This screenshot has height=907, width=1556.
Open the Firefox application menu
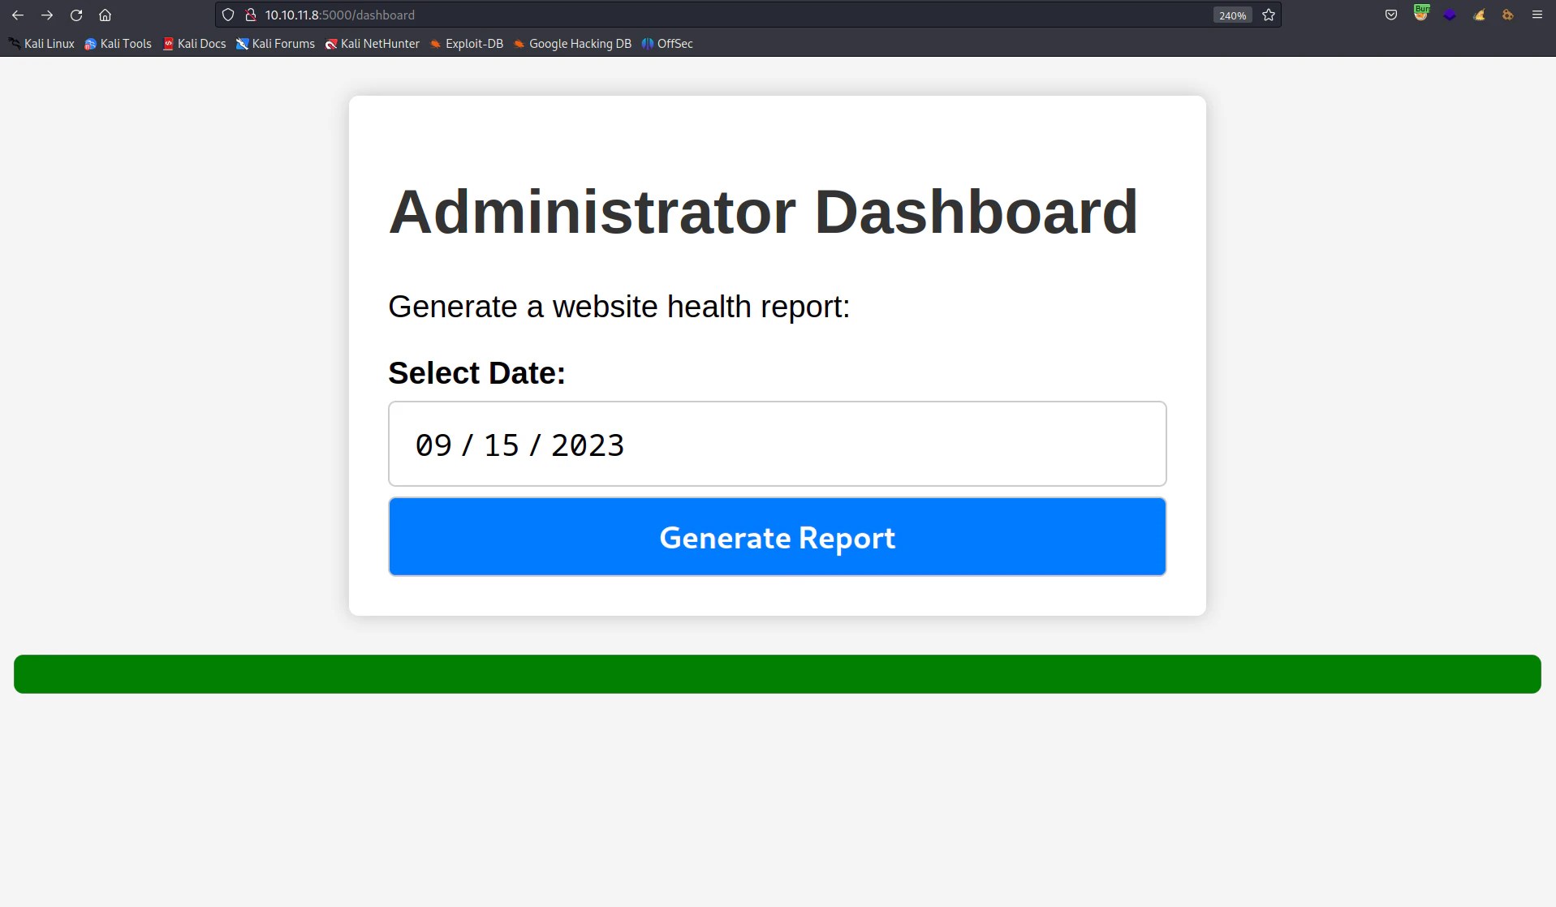(1537, 15)
